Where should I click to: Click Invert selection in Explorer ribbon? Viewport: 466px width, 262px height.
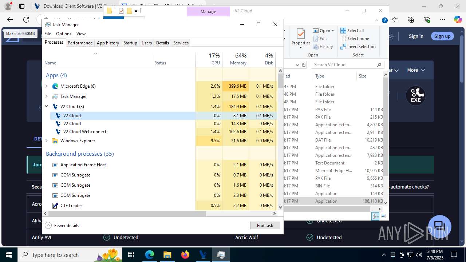pos(358,47)
